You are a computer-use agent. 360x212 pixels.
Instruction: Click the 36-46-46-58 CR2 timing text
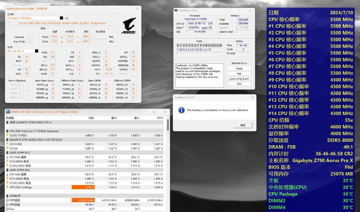click(334, 154)
